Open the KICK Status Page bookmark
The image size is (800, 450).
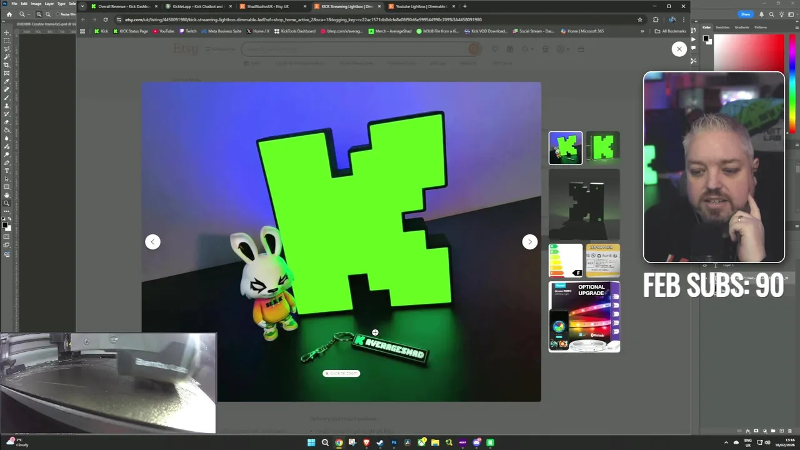pos(131,31)
